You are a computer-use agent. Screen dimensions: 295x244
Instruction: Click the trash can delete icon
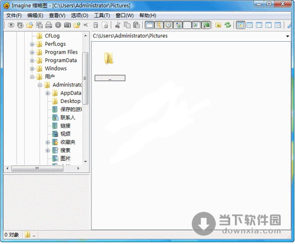(95, 25)
